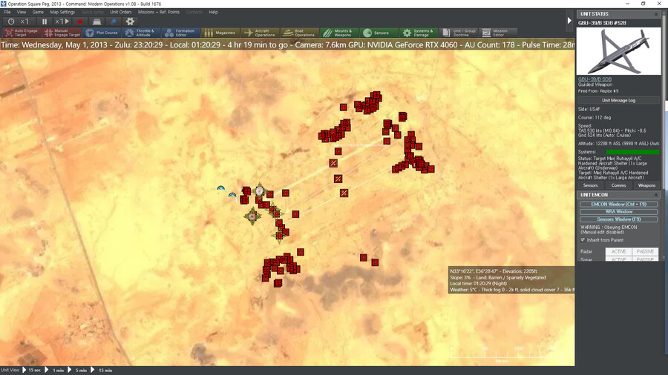Open the Help menu
Screen dimensions: 668x375
pos(213,12)
